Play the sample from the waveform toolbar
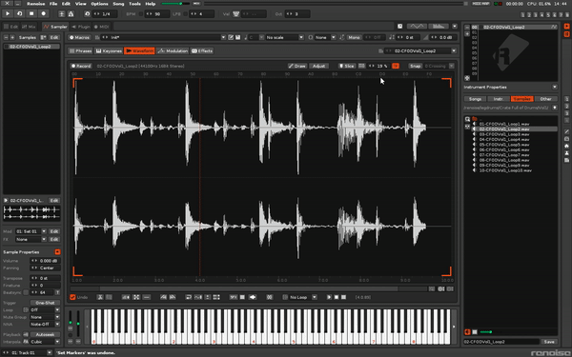This screenshot has width=572, height=357. (329, 297)
